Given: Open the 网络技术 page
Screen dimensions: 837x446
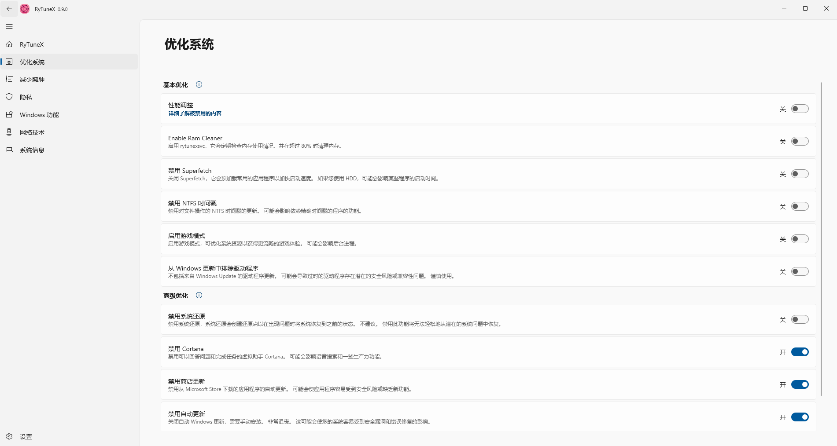Looking at the screenshot, I should click(70, 132).
